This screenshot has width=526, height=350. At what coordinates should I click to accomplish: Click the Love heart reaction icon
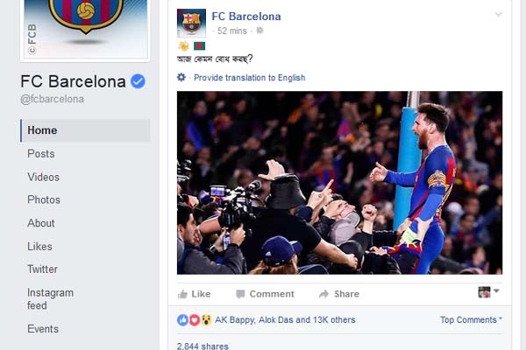pos(195,320)
